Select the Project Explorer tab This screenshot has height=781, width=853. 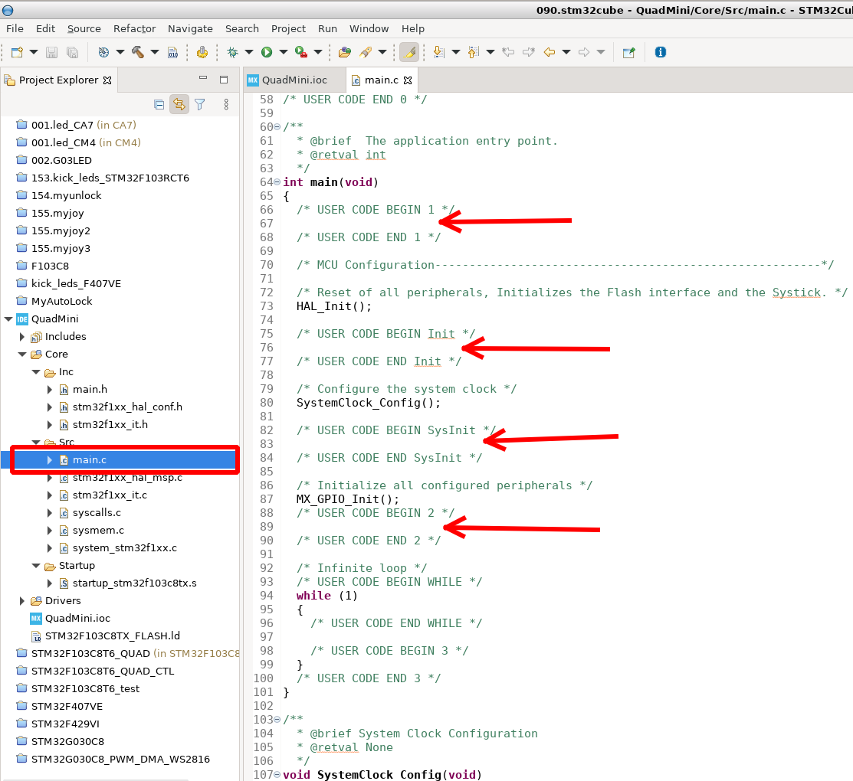click(x=58, y=80)
